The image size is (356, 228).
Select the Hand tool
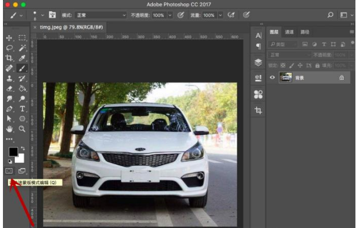(x=9, y=129)
